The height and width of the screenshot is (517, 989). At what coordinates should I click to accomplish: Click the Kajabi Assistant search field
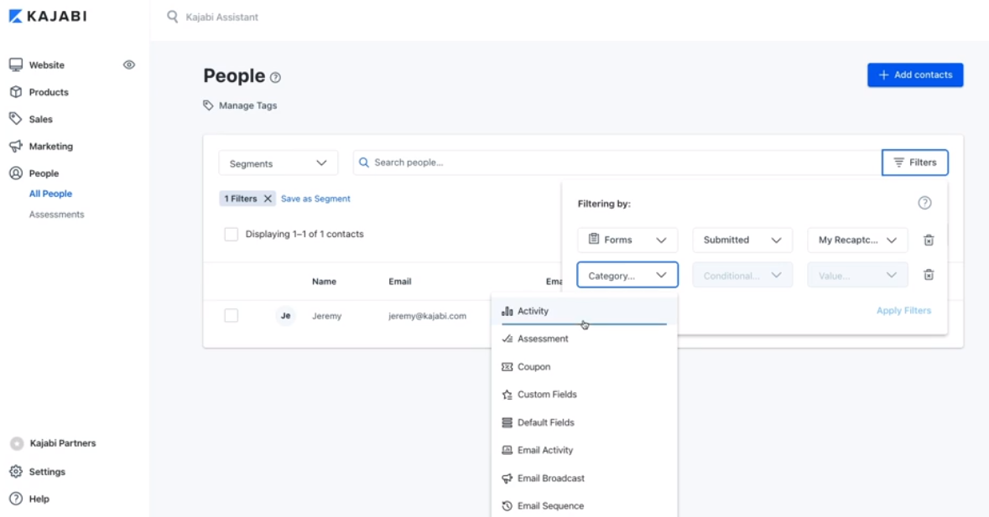click(x=221, y=17)
